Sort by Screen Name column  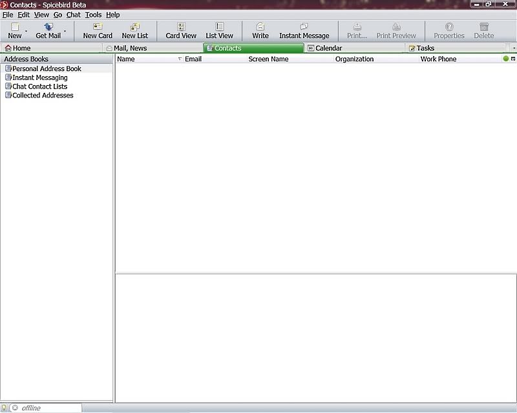pos(290,59)
